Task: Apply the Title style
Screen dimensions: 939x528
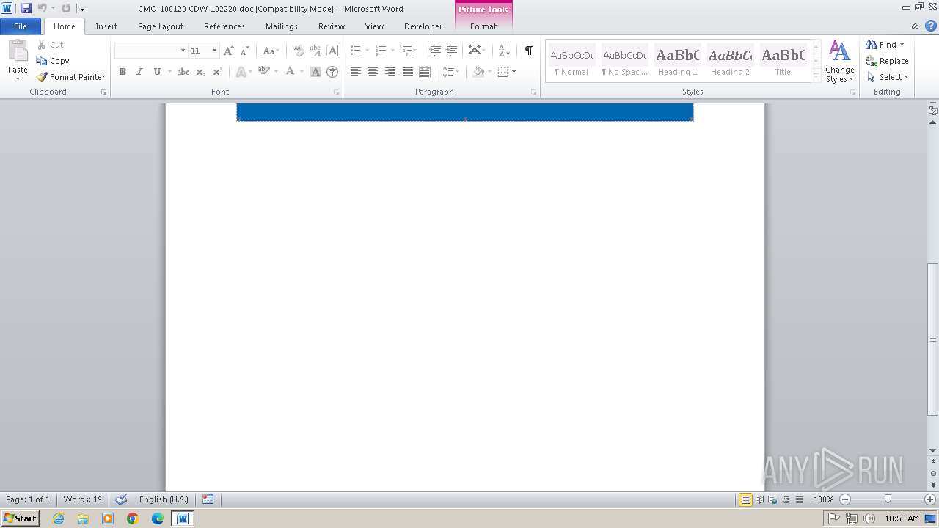Action: click(x=783, y=61)
